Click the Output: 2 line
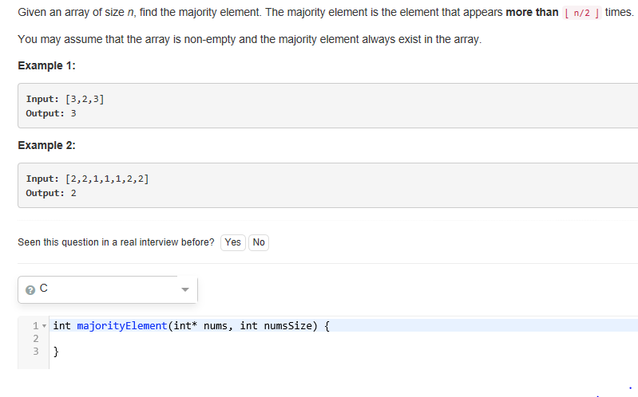The image size is (638, 397). 51,193
